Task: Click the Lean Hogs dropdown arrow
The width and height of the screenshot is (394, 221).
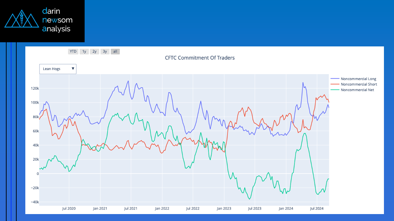Action: [73, 69]
